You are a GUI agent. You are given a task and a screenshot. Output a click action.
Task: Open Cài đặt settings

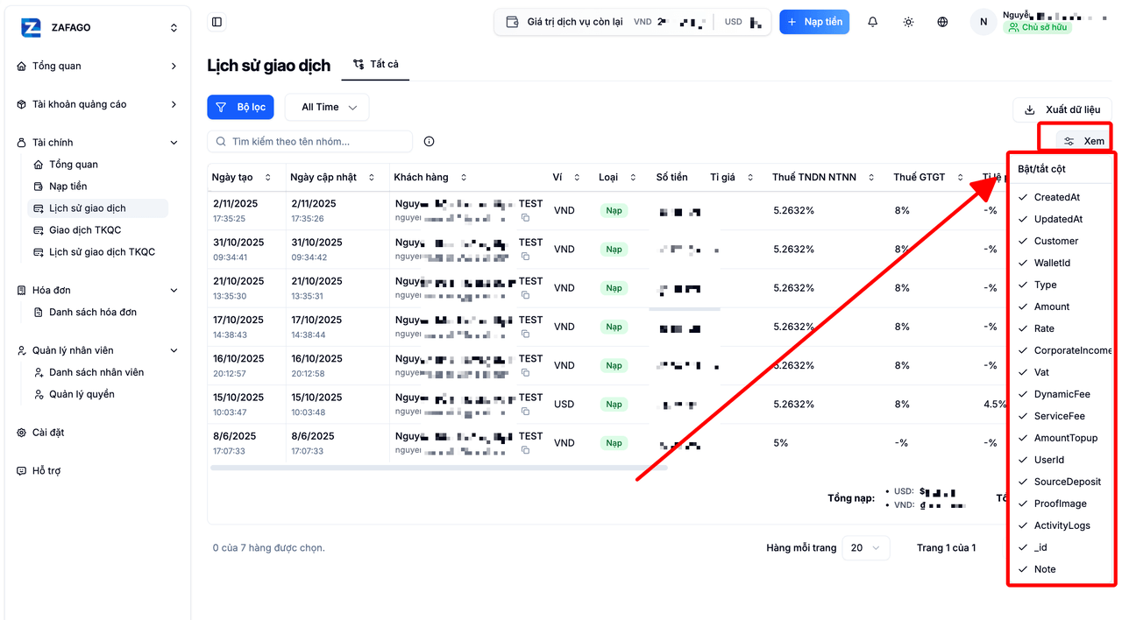pos(97,433)
